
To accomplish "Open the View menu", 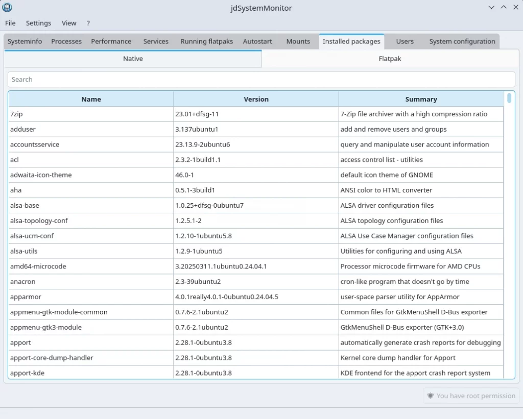I will tap(69, 23).
